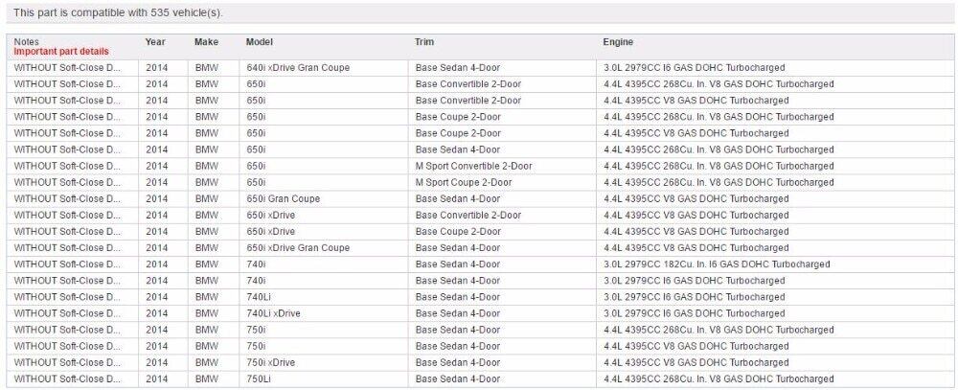
Task: Click the 740Li xDrive model cell
Action: coord(273,313)
